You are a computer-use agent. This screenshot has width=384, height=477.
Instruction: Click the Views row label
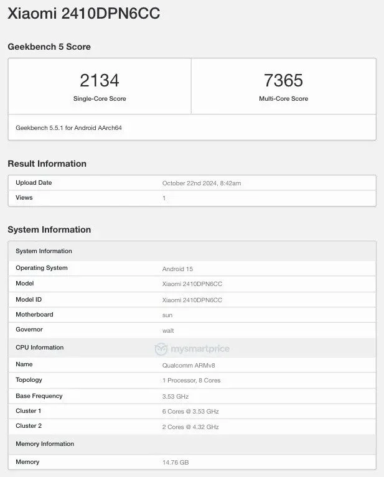click(x=24, y=198)
